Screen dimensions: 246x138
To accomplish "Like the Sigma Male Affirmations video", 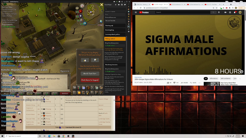I will pyautogui.click(x=169, y=83).
